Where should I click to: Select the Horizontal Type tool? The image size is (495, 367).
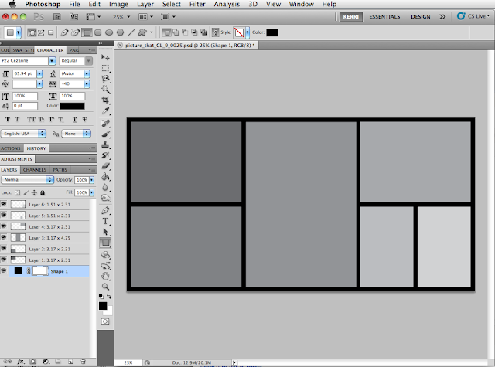coord(105,219)
